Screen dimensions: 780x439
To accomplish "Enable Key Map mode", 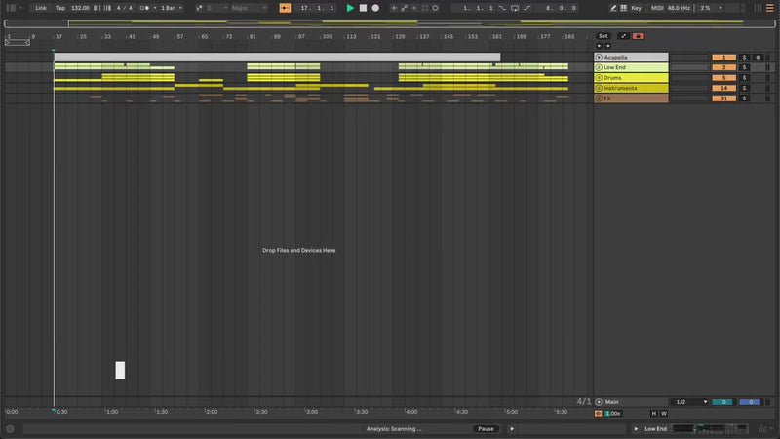I will click(636, 8).
